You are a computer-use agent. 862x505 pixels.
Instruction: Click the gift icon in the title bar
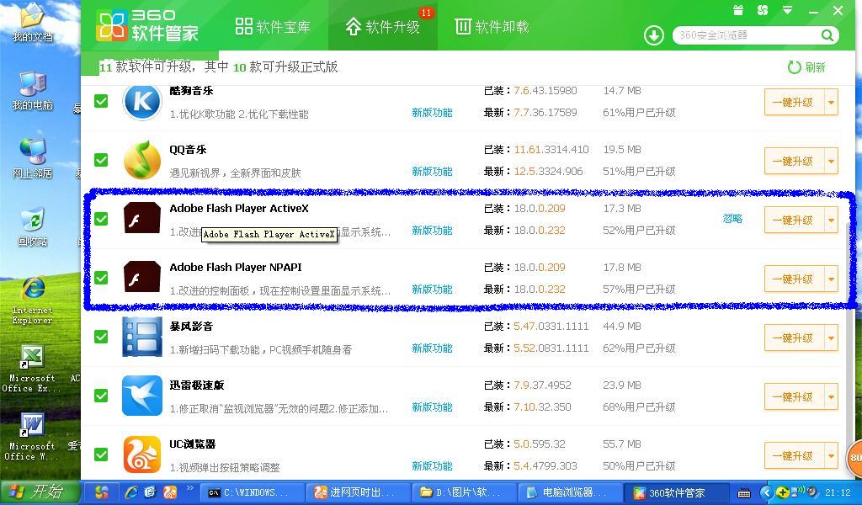tap(738, 10)
